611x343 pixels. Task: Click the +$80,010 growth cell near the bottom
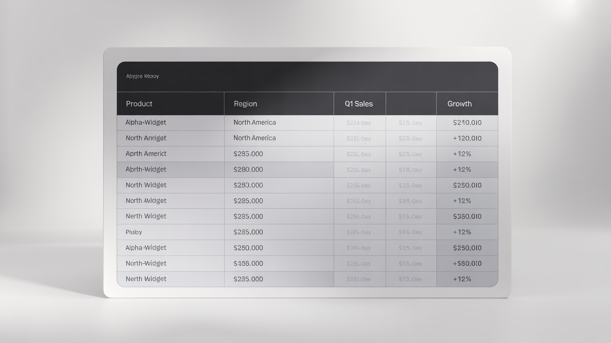(467, 263)
